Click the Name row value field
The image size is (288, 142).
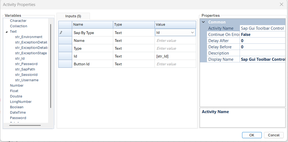(x=175, y=40)
